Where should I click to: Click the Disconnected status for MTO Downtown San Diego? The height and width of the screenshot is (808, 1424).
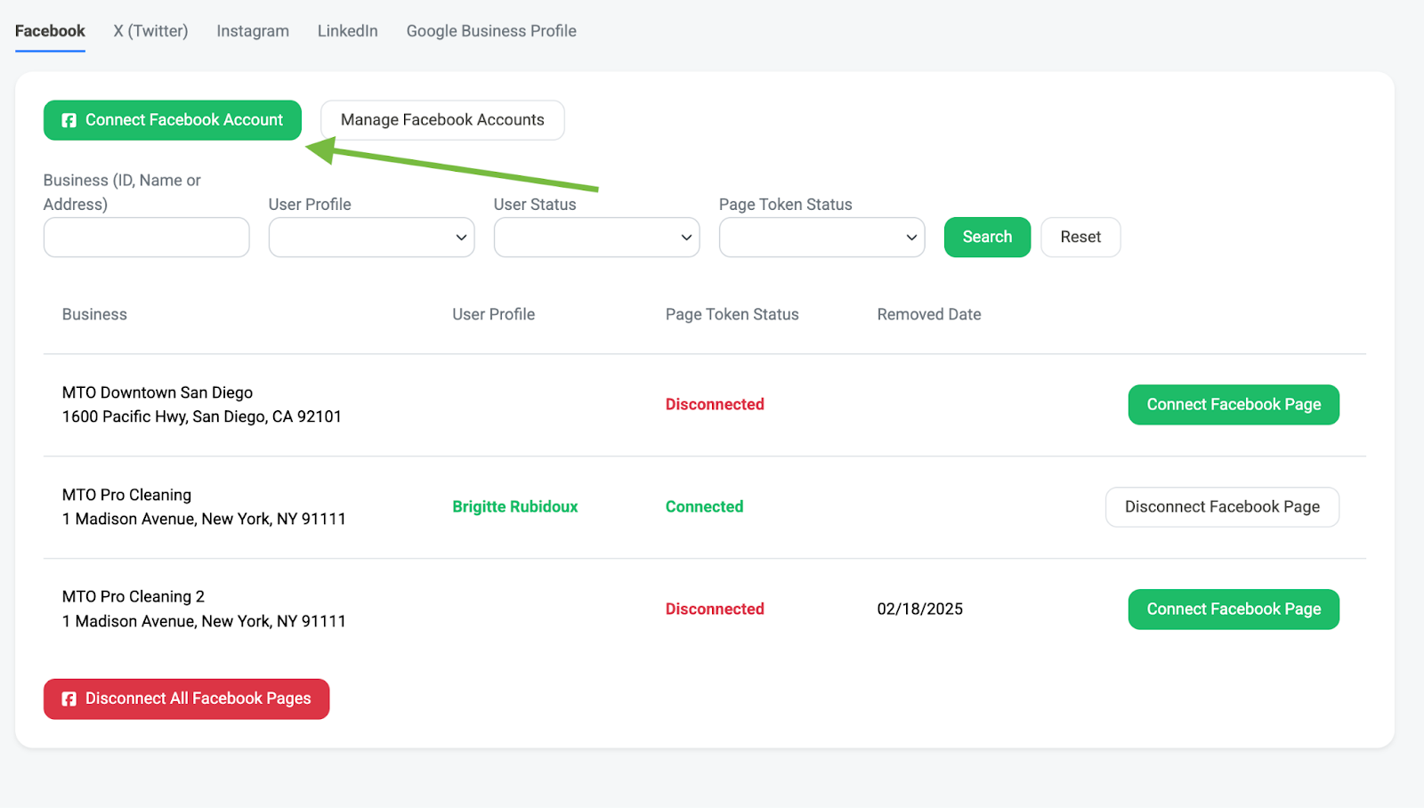[x=715, y=405]
